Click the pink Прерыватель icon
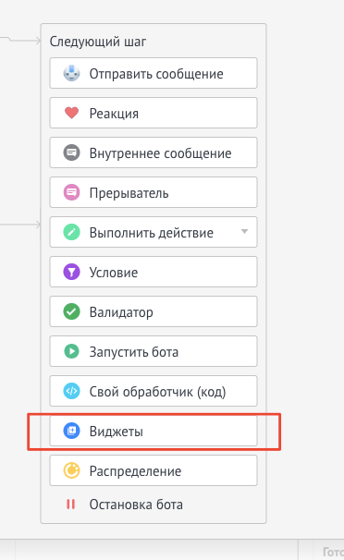This screenshot has height=560, width=344. [x=71, y=192]
